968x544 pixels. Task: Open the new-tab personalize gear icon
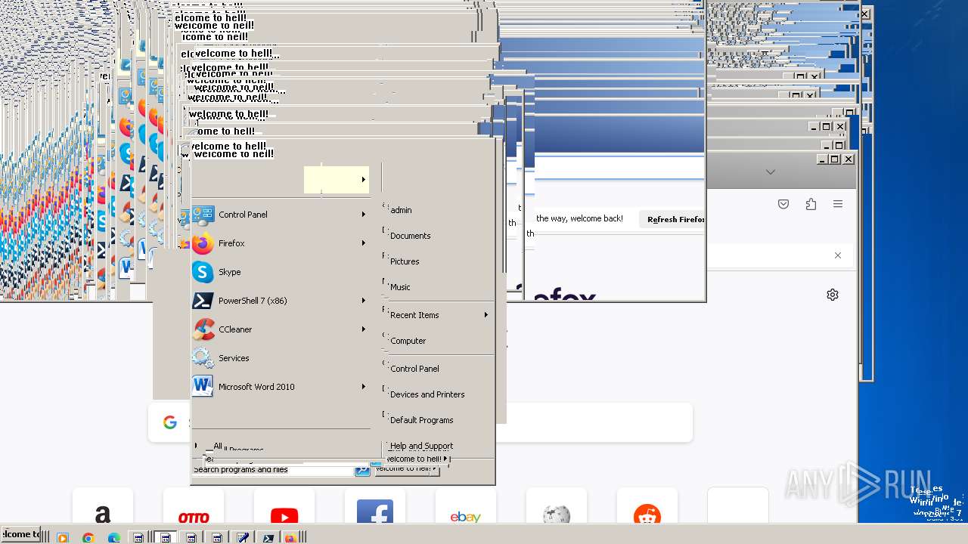click(x=833, y=295)
